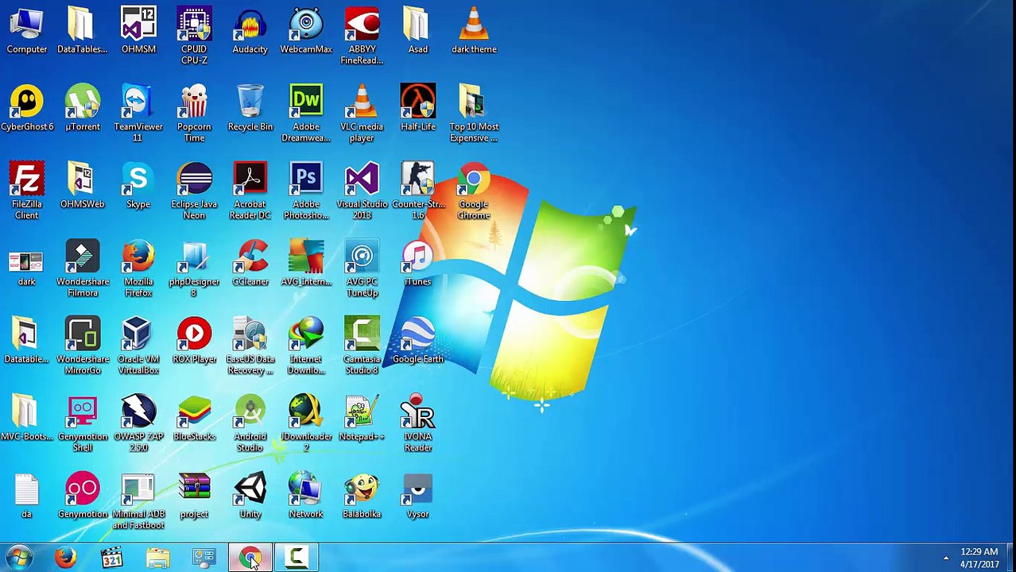The height and width of the screenshot is (572, 1016).
Task: Select the Balabolka icon
Action: tap(362, 496)
